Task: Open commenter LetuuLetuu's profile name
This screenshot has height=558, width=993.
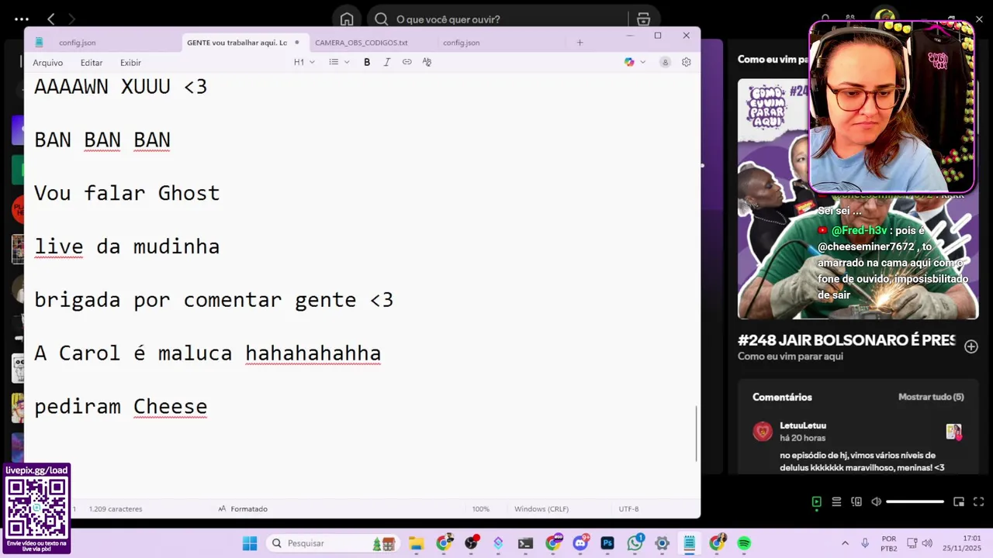Action: pos(803,425)
